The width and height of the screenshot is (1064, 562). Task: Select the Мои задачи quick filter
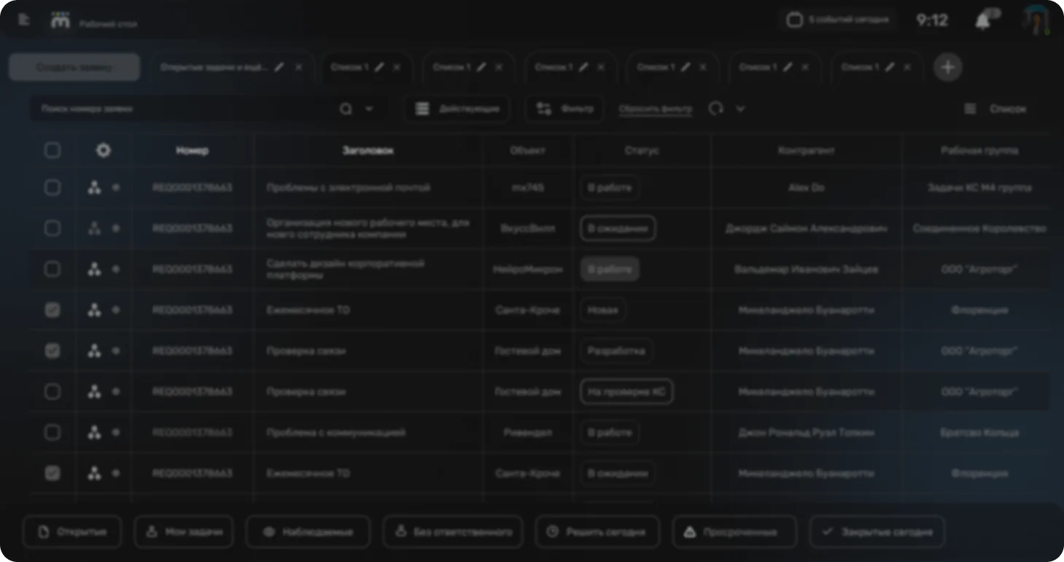[x=184, y=532]
